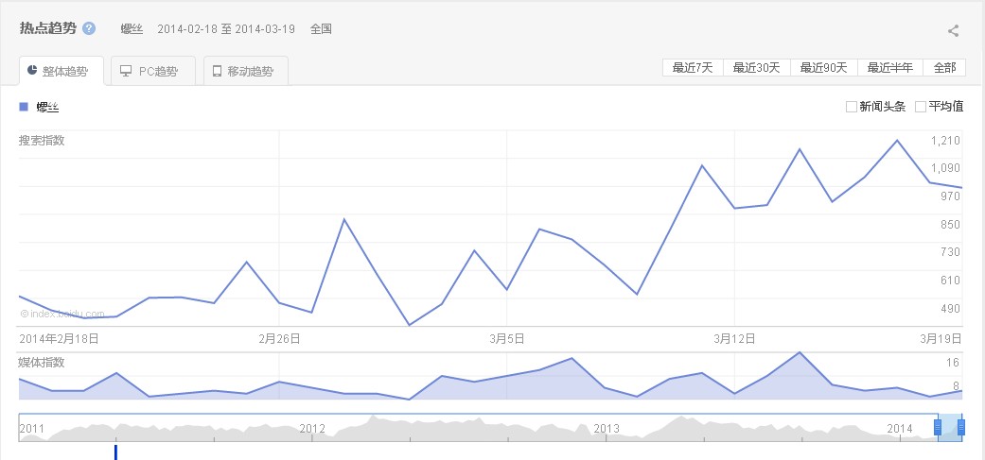The height and width of the screenshot is (460, 985).
Task: Click the help question mark icon
Action: tap(89, 29)
